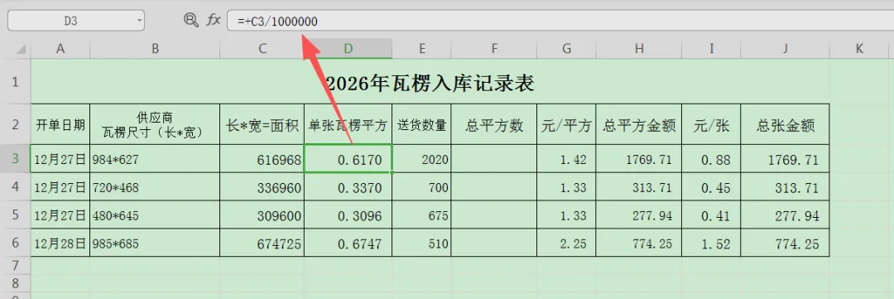Select cell containing 720*468
This screenshot has width=894, height=299.
(x=155, y=186)
